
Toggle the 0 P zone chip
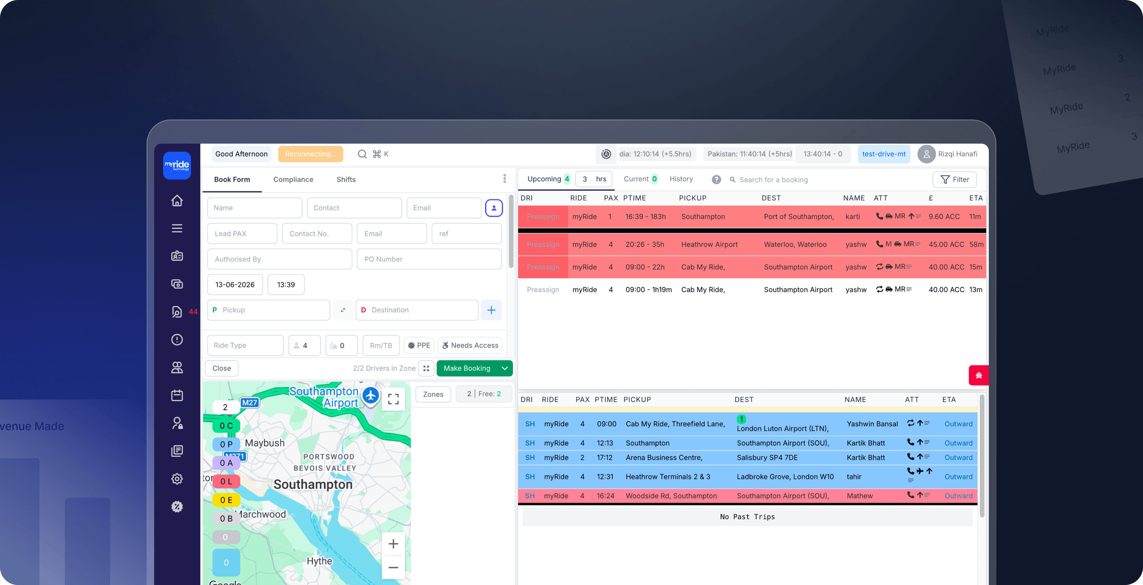(226, 444)
